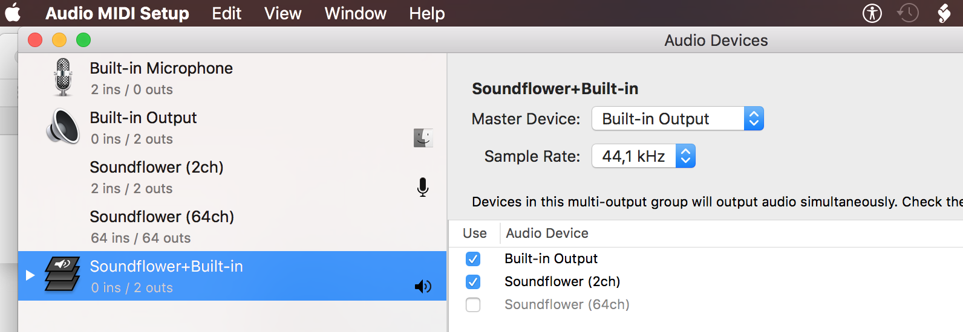The width and height of the screenshot is (963, 332).
Task: Expand the Soundflower+Built-in disclosure triangle
Action: 30,275
